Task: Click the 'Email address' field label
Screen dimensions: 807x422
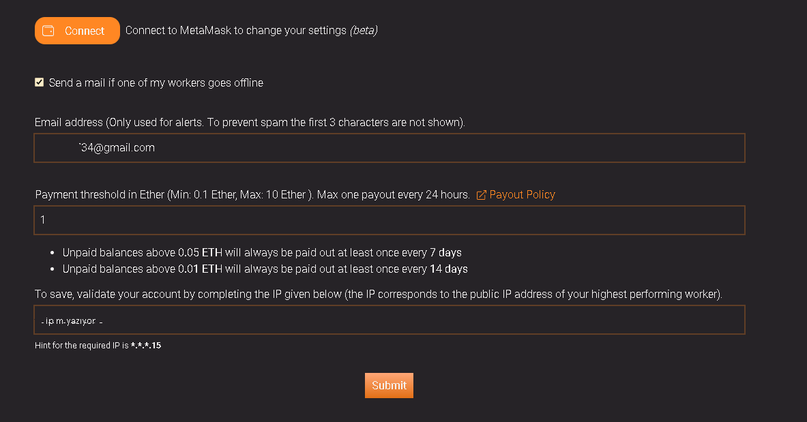Action: click(250, 123)
